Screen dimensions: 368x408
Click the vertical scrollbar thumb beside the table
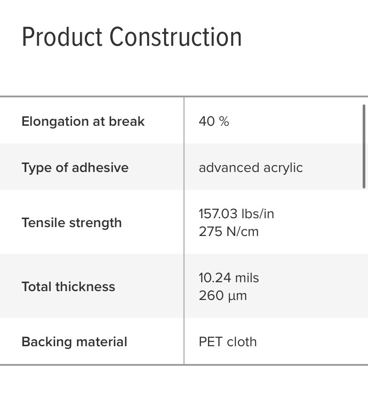click(364, 147)
